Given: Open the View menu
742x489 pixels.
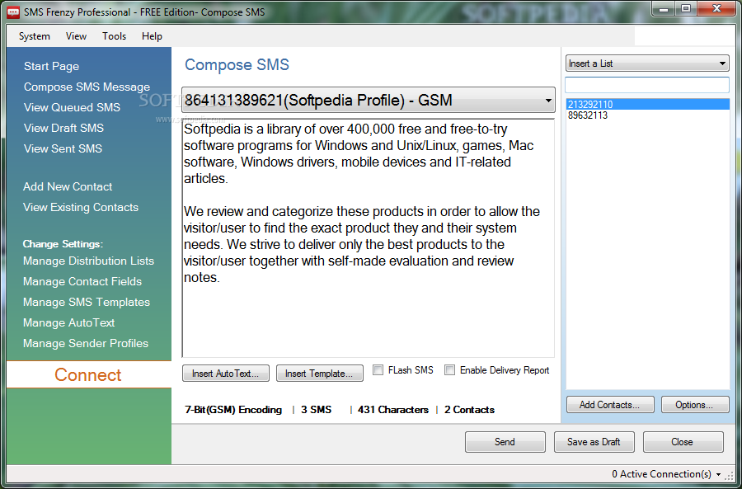Looking at the screenshot, I should tap(76, 36).
